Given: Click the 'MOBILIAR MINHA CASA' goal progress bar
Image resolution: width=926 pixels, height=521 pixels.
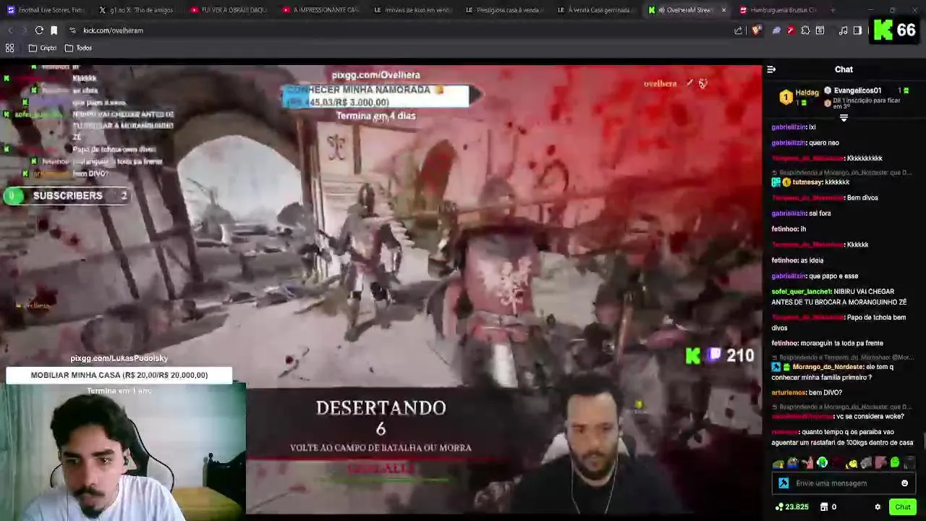Looking at the screenshot, I should pyautogui.click(x=119, y=375).
